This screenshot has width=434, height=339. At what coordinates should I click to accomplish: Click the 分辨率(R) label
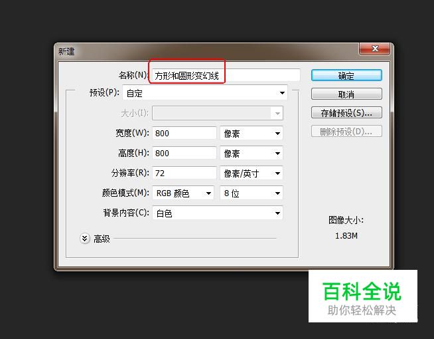(x=130, y=173)
